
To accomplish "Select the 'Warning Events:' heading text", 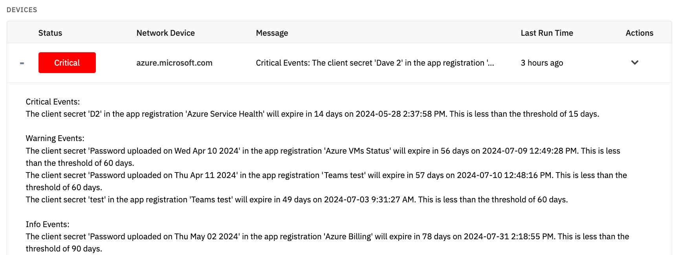I will 55,138.
